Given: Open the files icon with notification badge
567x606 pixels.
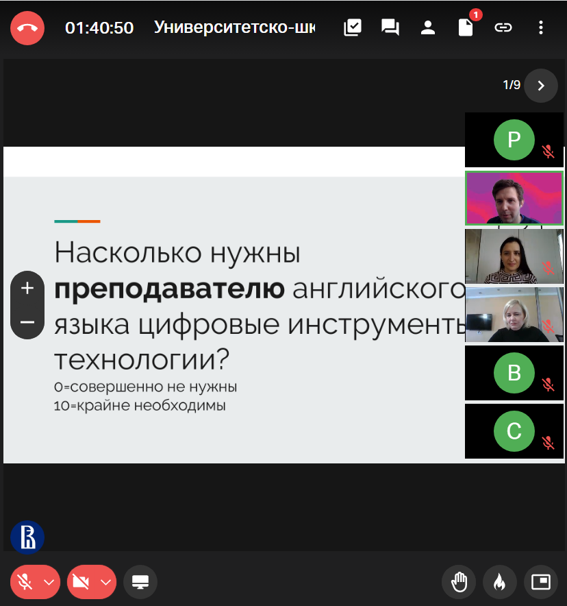Looking at the screenshot, I should point(466,27).
